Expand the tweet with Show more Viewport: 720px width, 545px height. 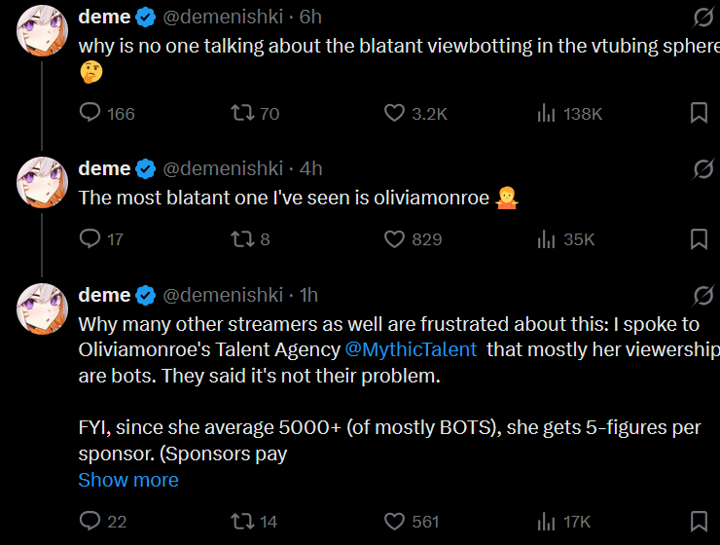point(128,480)
